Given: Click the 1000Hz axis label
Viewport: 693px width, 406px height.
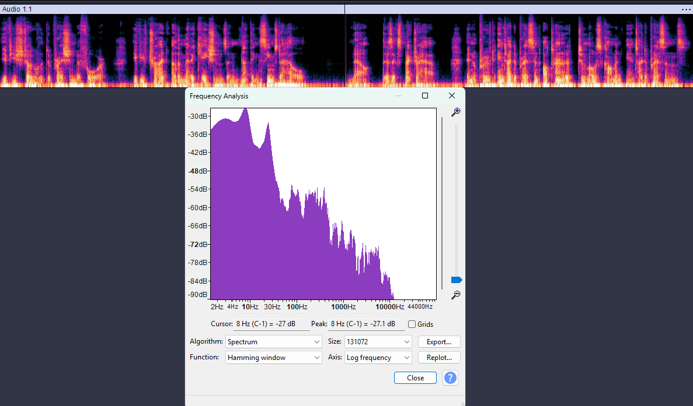Looking at the screenshot, I should (x=343, y=307).
